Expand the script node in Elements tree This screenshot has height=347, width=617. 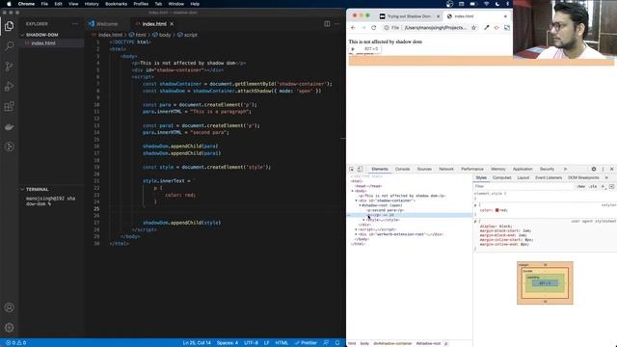point(357,229)
